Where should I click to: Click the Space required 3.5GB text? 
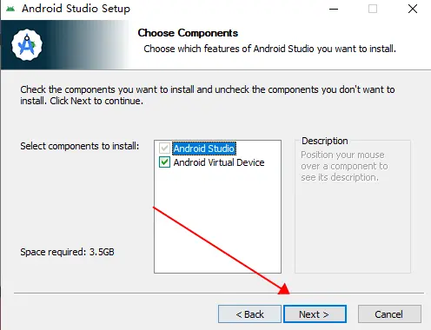67,252
